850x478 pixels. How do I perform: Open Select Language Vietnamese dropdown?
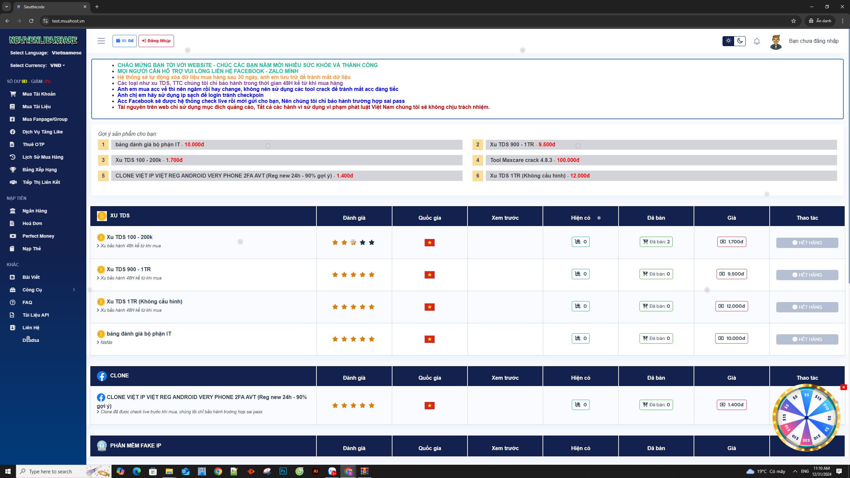66,53
